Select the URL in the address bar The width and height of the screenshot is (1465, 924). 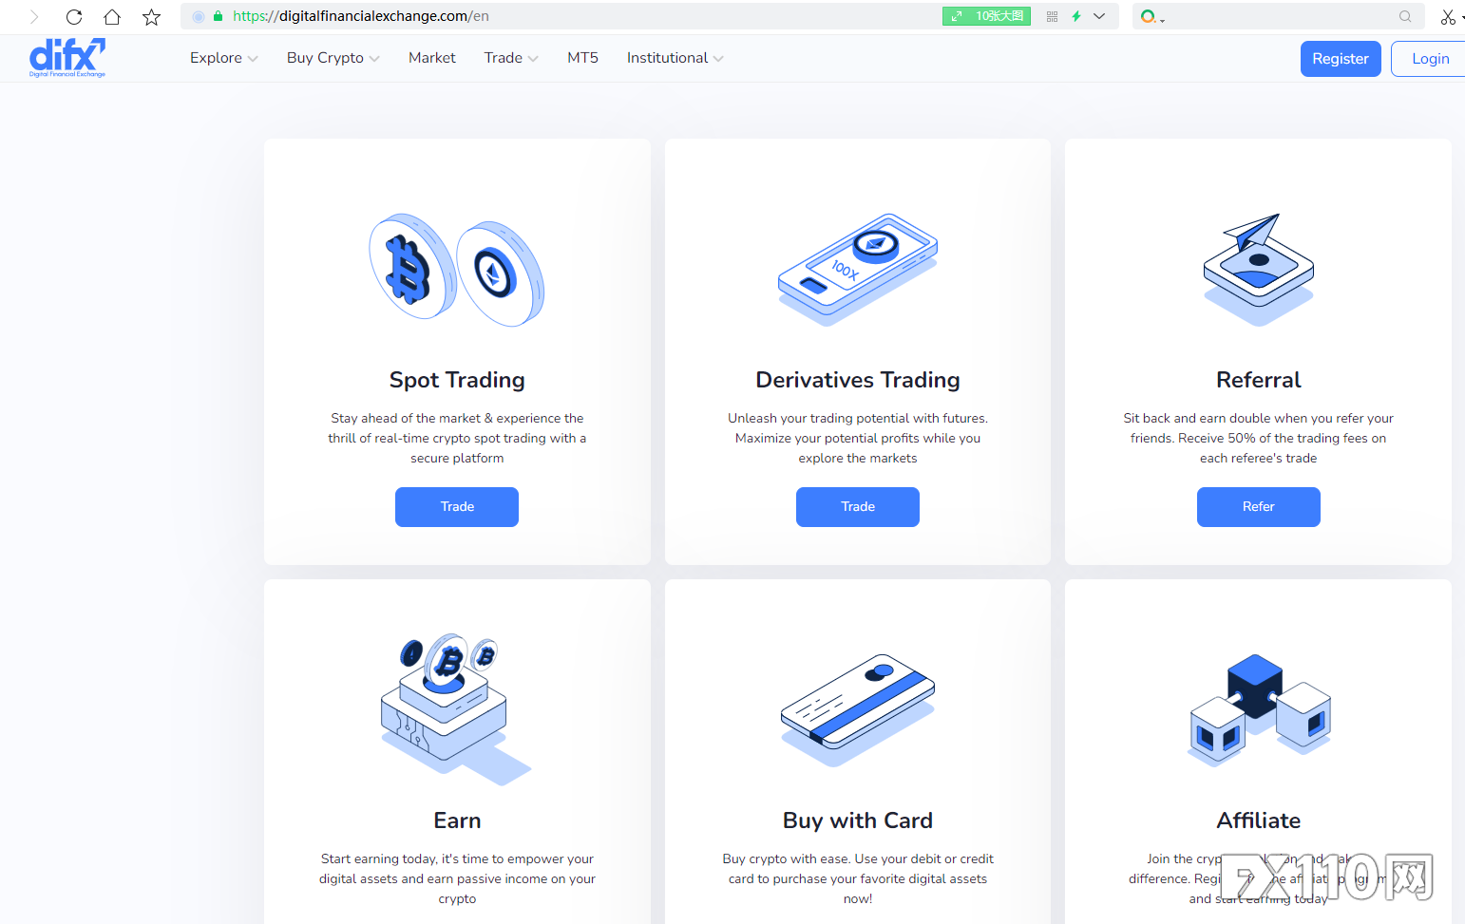click(x=361, y=16)
